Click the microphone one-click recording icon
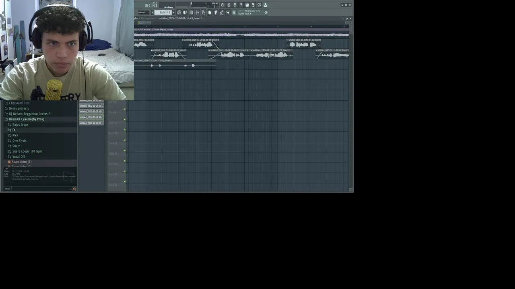This screenshot has width=515, height=289. [235, 5]
